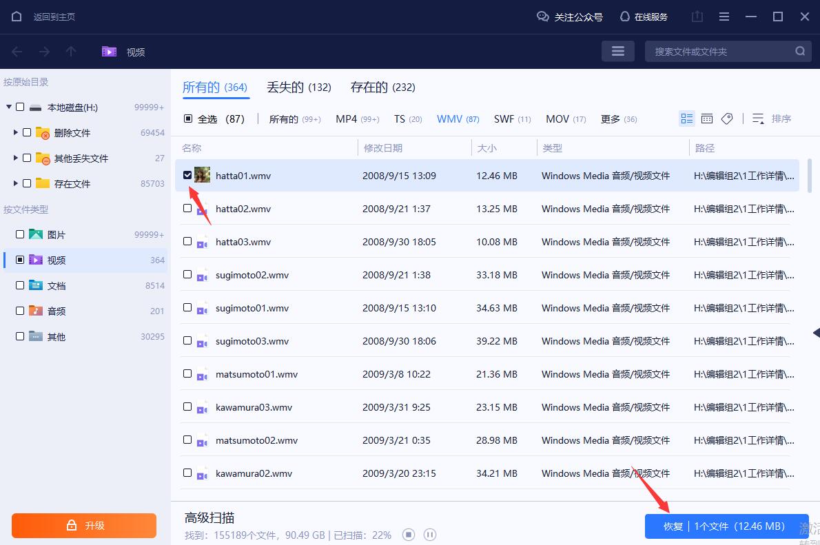This screenshot has height=545, width=820.
Task: Click the share/export icon
Action: [697, 16]
